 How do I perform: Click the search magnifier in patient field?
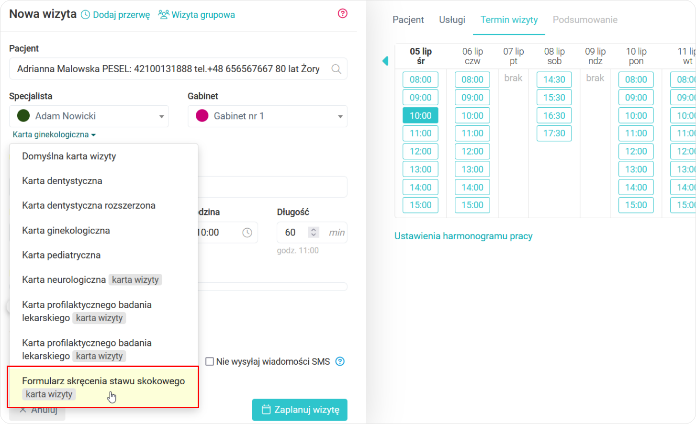pyautogui.click(x=337, y=69)
